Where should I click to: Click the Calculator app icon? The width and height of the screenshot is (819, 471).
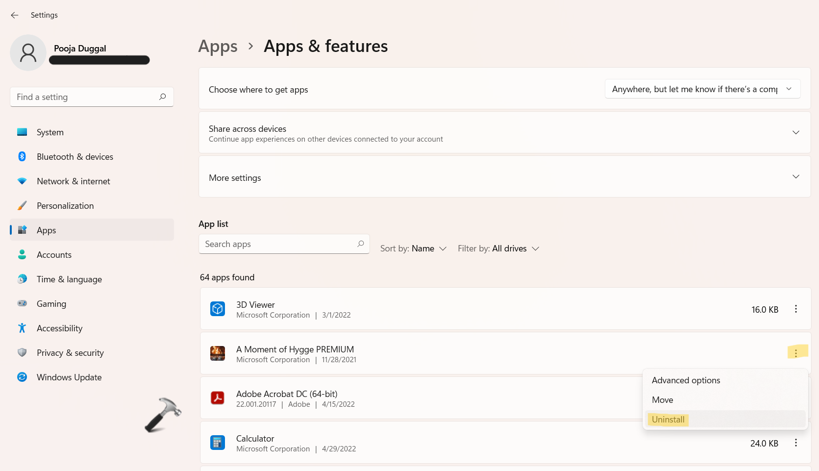(x=218, y=443)
